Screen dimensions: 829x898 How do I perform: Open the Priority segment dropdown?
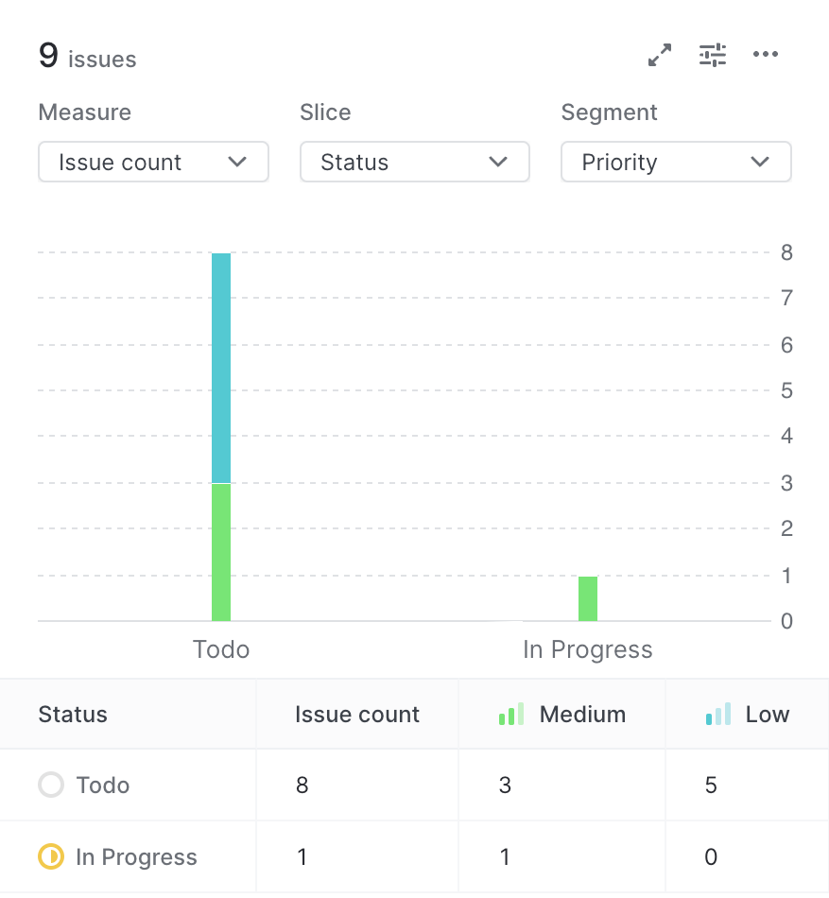coord(676,162)
